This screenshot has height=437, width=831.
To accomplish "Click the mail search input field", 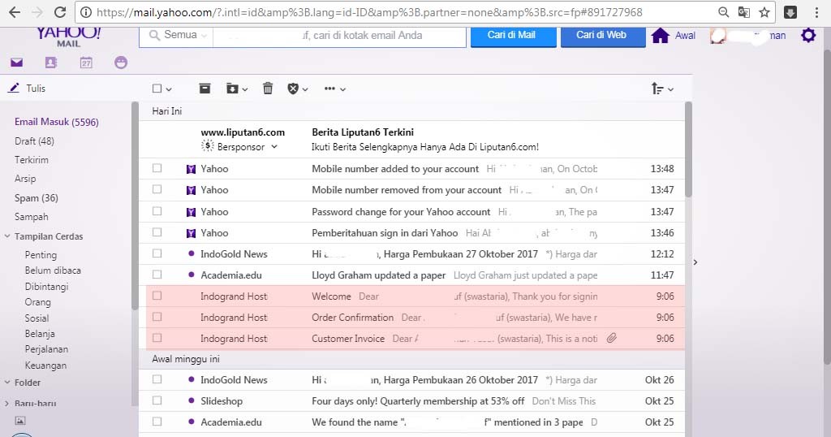I will point(338,36).
